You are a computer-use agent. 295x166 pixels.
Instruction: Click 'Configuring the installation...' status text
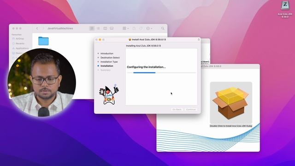click(x=147, y=67)
